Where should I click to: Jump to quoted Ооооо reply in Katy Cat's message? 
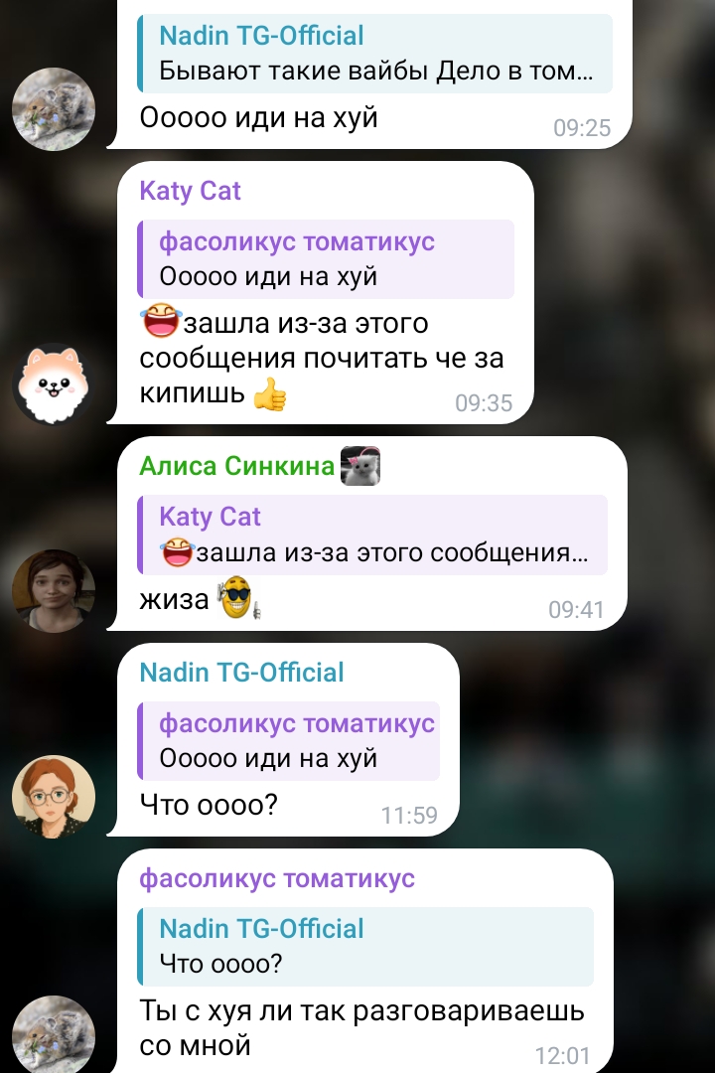click(326, 259)
